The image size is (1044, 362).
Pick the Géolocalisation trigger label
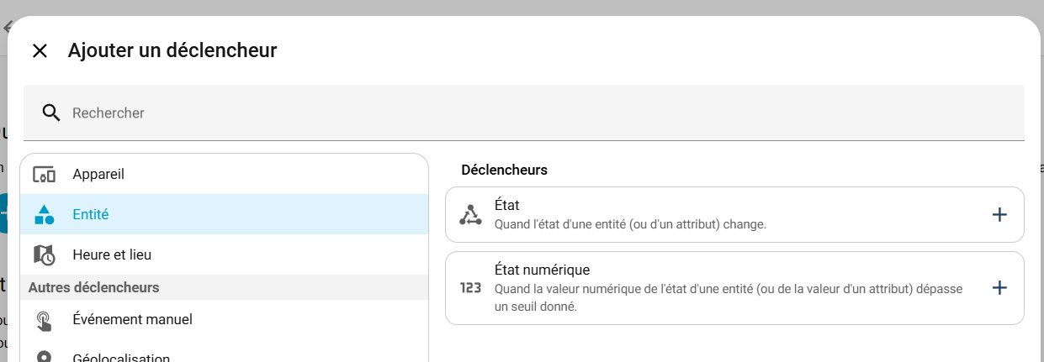pyautogui.click(x=121, y=358)
